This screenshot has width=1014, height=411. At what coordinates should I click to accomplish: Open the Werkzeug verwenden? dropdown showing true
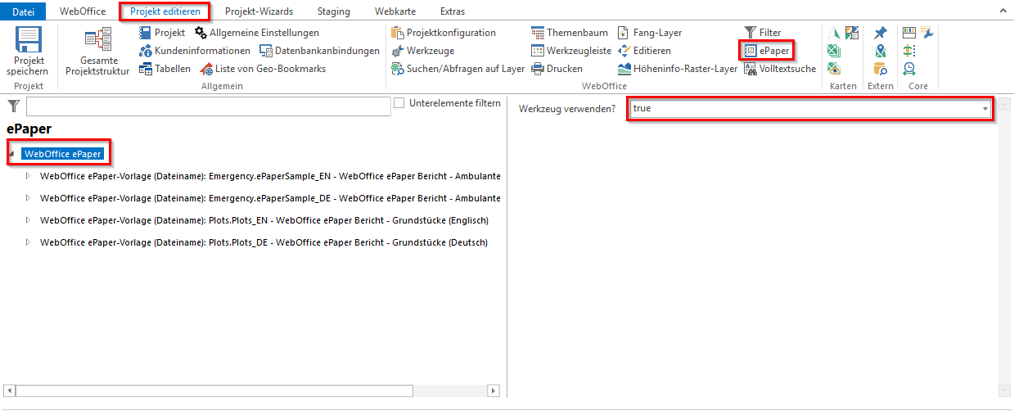810,108
